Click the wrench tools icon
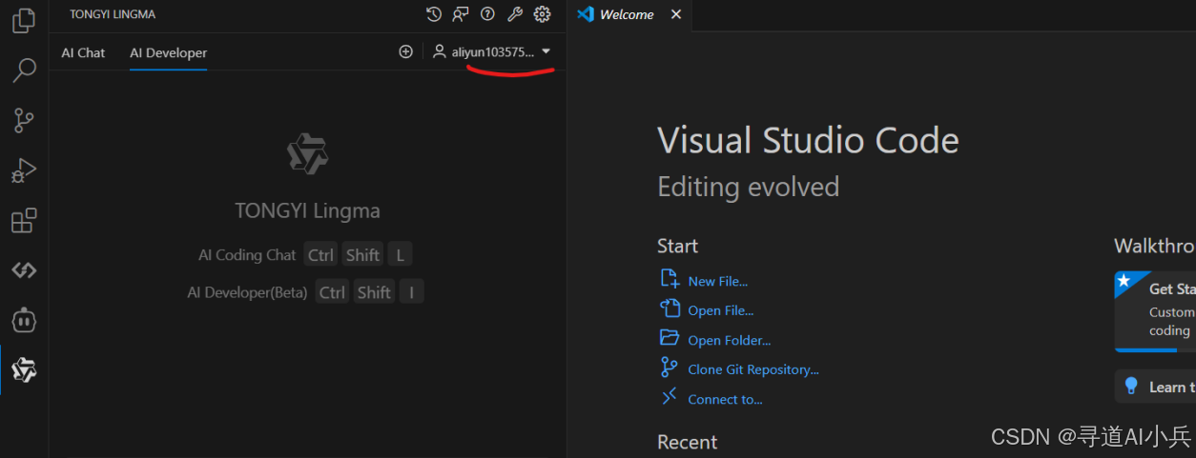 coord(514,14)
